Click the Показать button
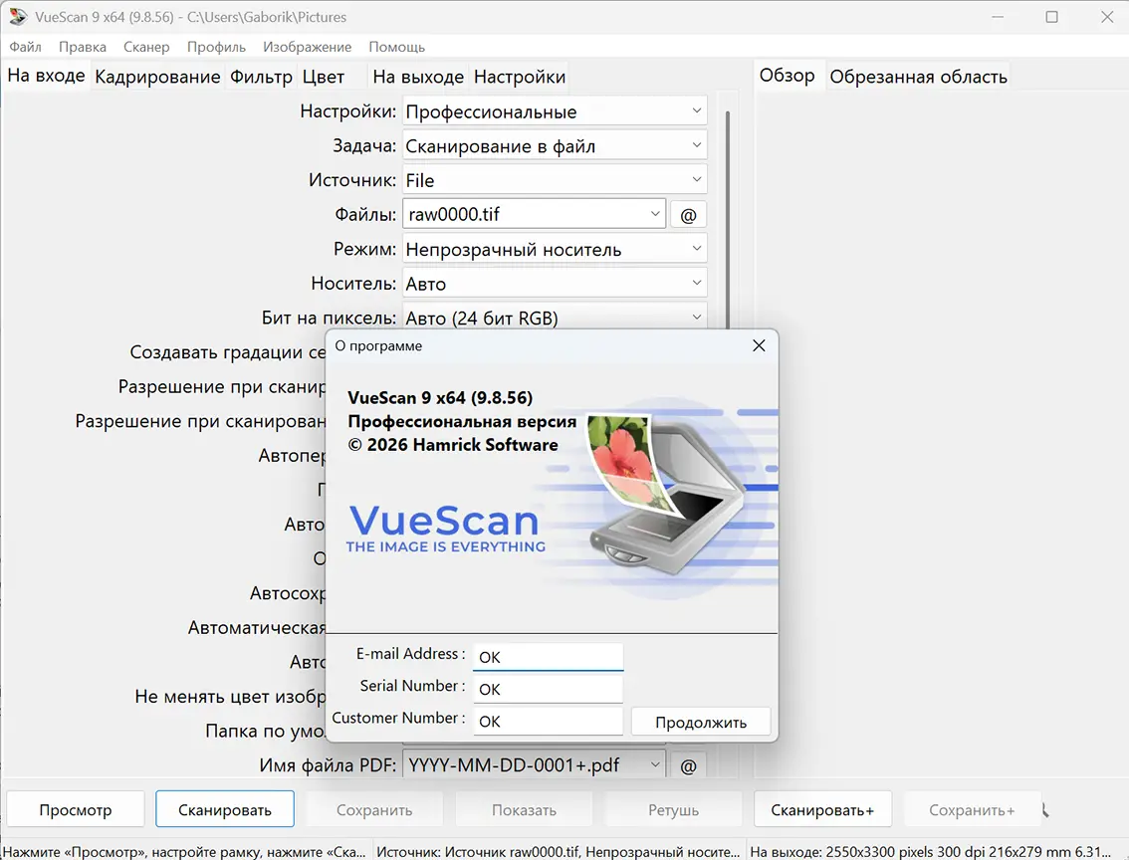 524,809
